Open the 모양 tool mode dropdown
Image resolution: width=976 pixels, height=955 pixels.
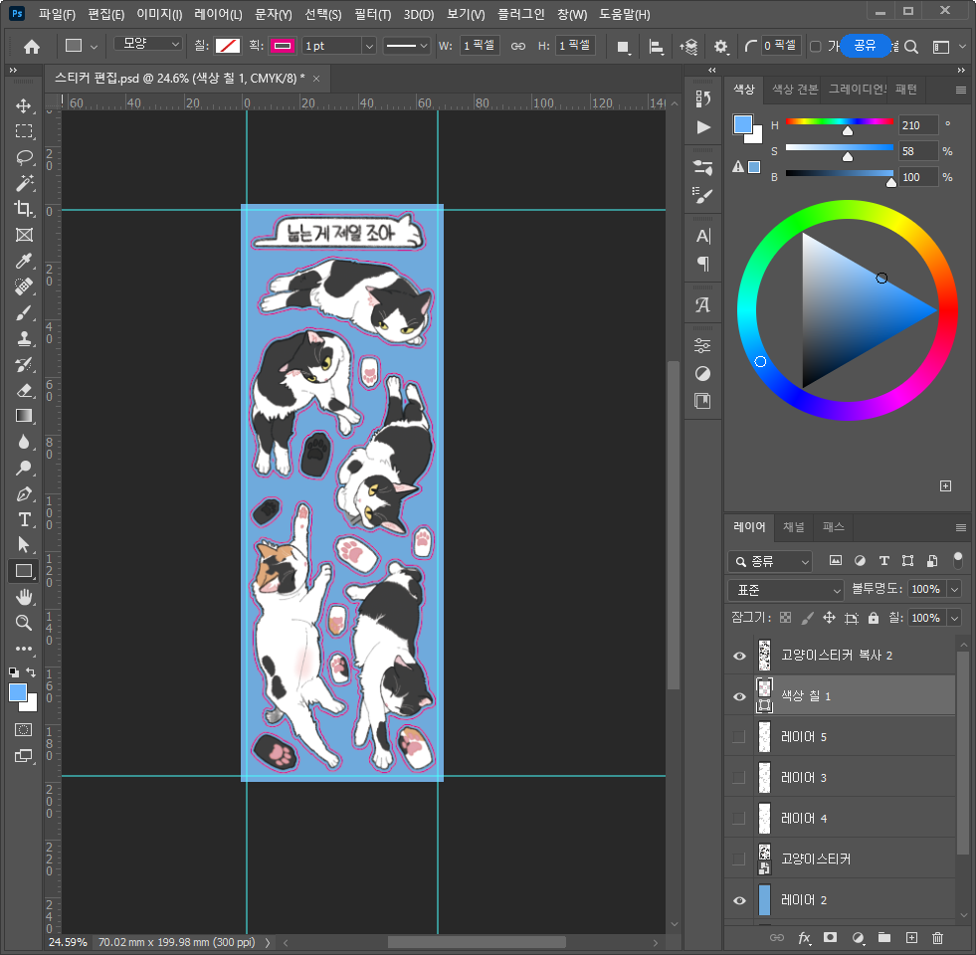point(147,44)
